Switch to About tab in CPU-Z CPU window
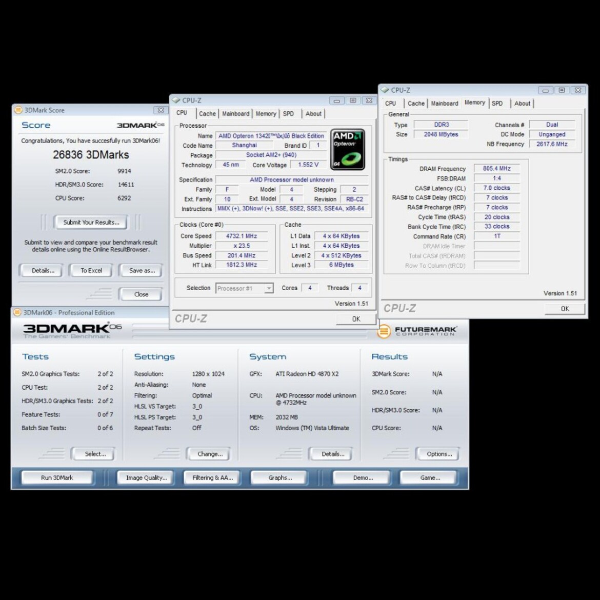 point(313,114)
